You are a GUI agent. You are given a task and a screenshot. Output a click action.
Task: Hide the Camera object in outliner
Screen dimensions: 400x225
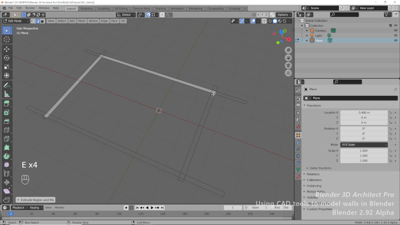[395, 31]
